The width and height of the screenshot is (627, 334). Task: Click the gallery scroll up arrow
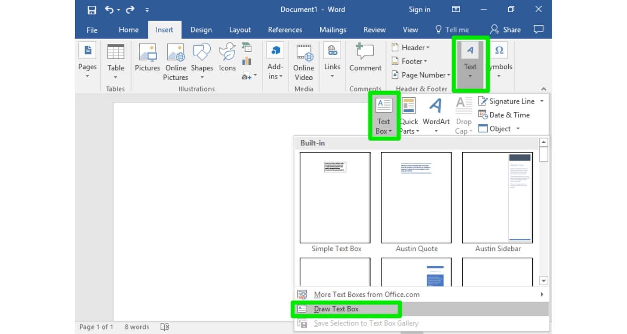543,142
